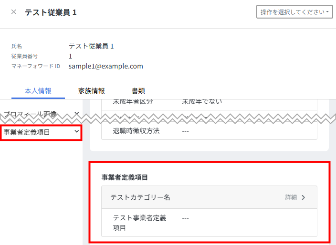Expand the chevron beside sidebar 事業者定義項目
336x245 pixels.
(76, 132)
